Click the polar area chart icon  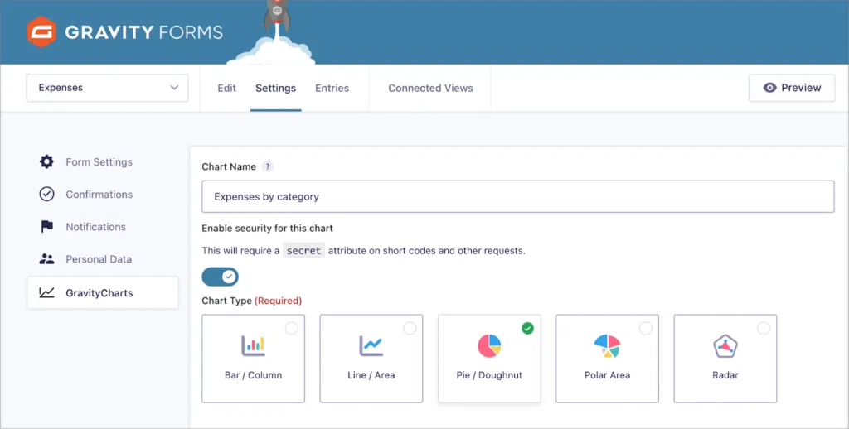[x=607, y=345]
